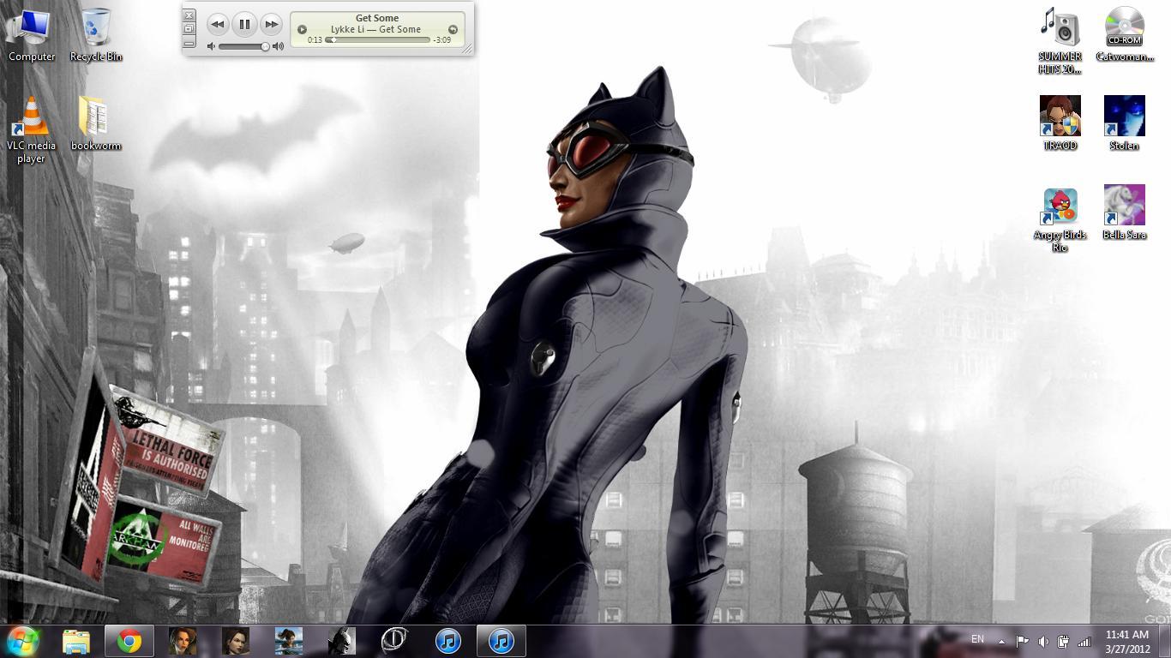Open the Action Center flag icon
Screen dimensions: 1171x658
1022,641
